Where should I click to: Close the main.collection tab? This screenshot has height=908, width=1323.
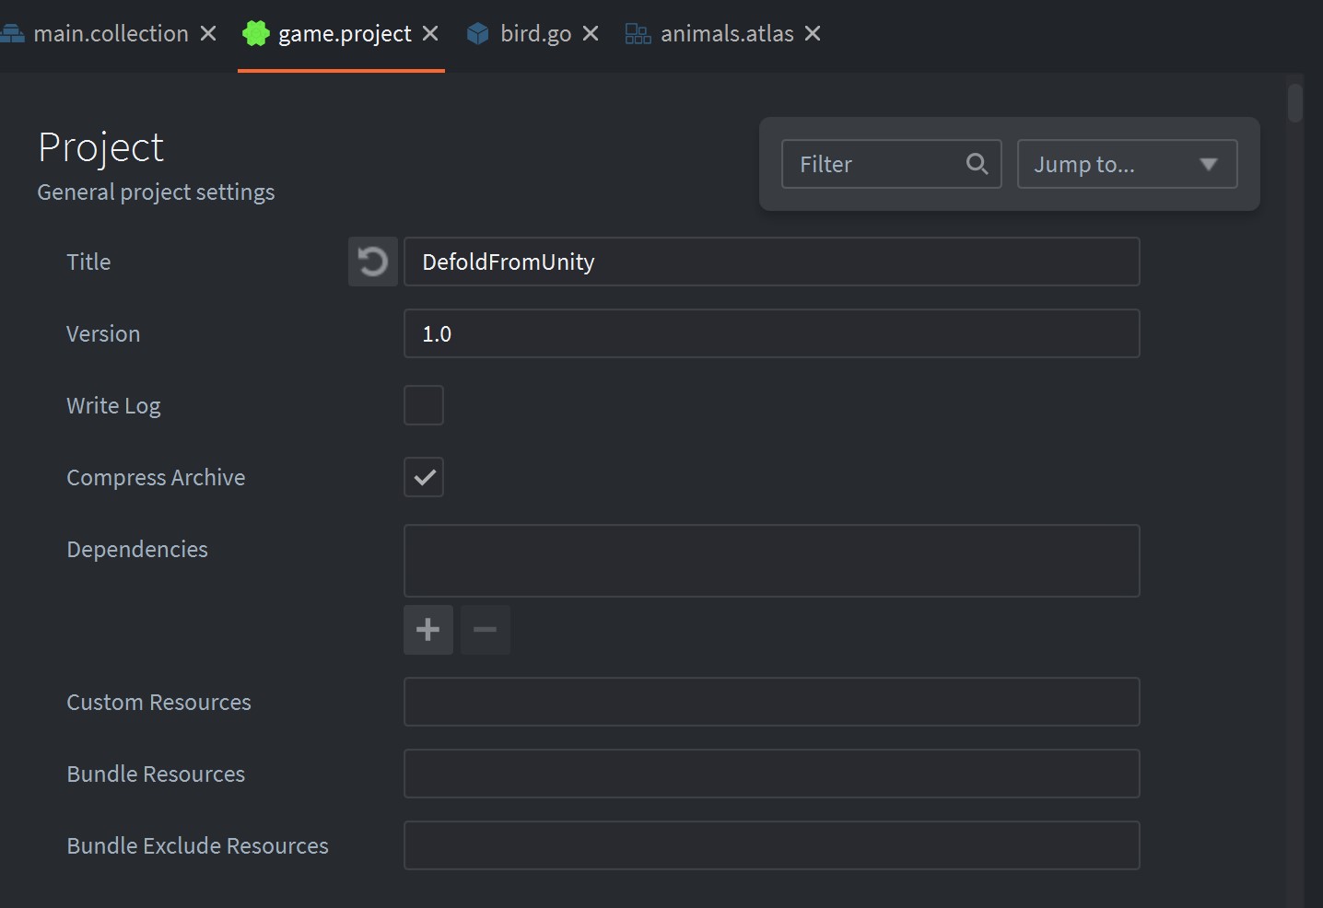[x=209, y=34]
